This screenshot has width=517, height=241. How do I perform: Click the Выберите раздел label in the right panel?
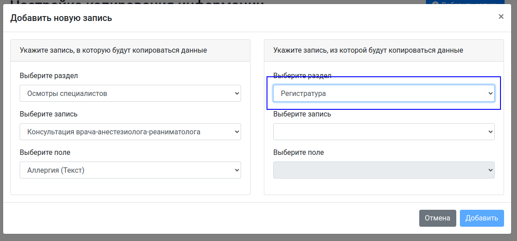coord(302,75)
